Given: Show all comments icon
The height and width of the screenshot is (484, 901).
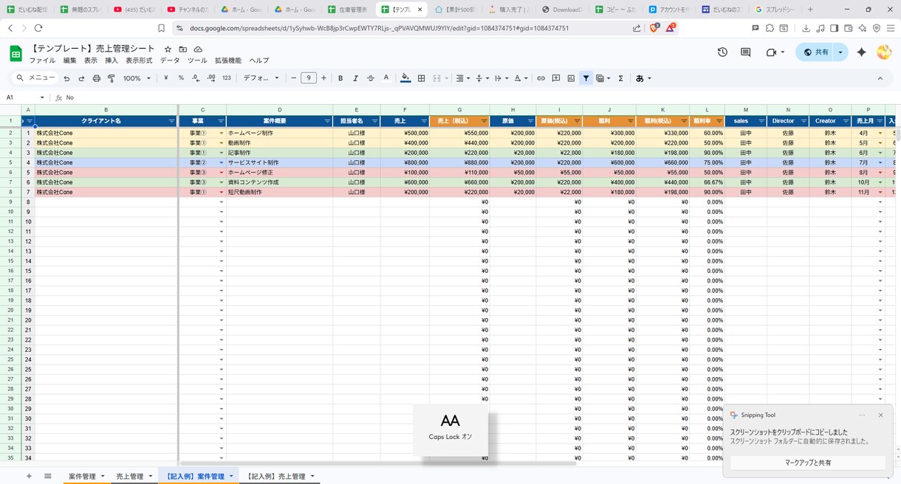Looking at the screenshot, I should coord(746,52).
